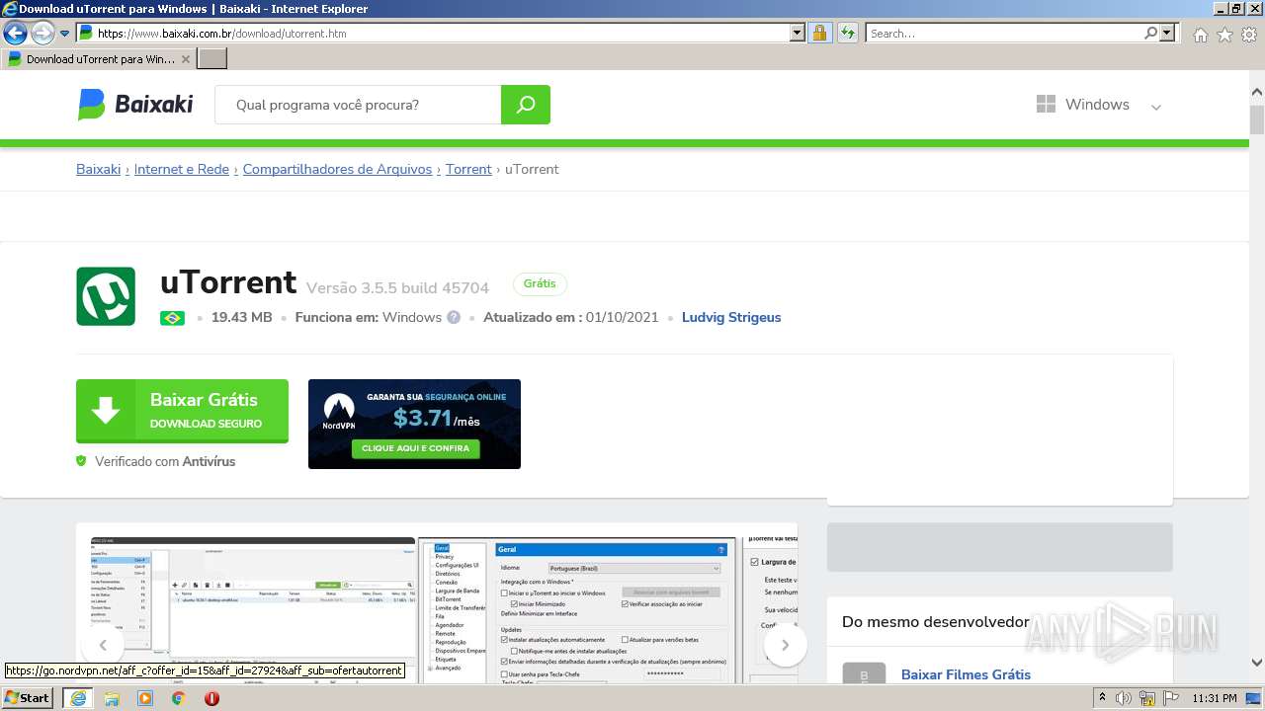This screenshot has height=711, width=1265.
Task: Open the first uTorrent screenshot thumbnail
Action: point(252,610)
